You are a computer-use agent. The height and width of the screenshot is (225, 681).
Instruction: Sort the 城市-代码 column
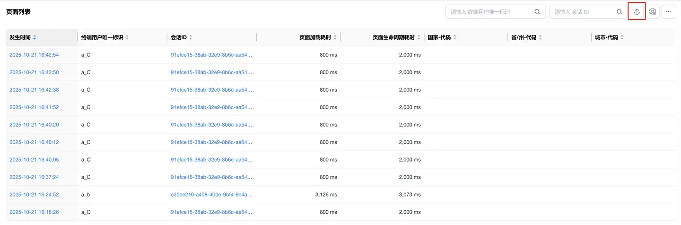coord(622,37)
